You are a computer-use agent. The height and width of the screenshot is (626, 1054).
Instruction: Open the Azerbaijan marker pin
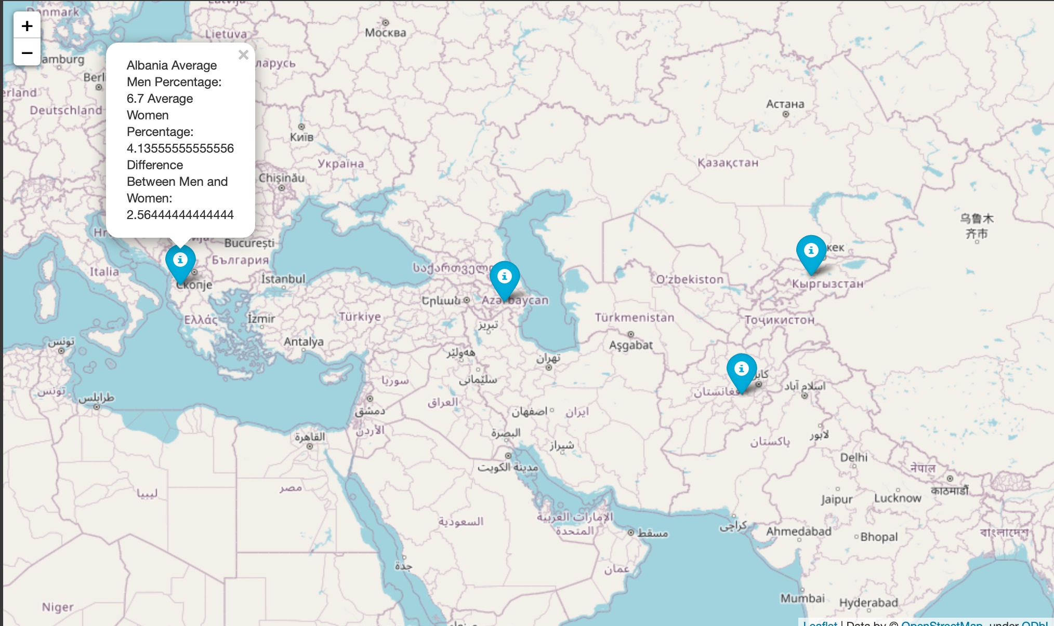[x=505, y=278]
